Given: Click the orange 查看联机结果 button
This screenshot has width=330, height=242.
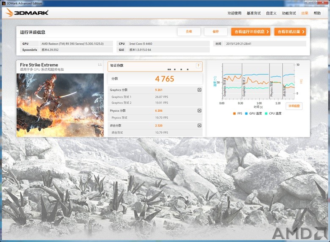Looking at the screenshot, I should [x=290, y=32].
